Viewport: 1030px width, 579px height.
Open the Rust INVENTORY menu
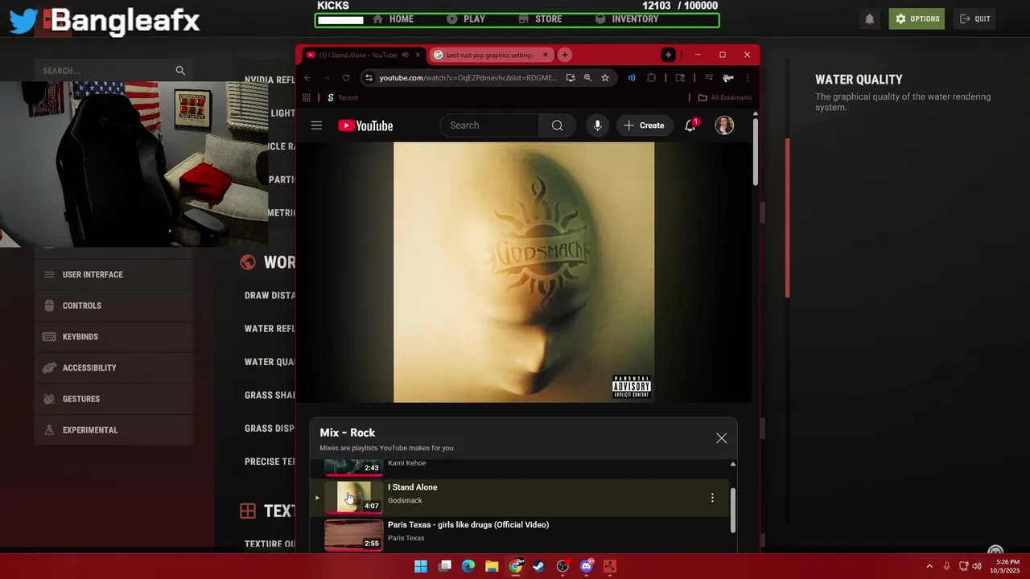tap(627, 18)
